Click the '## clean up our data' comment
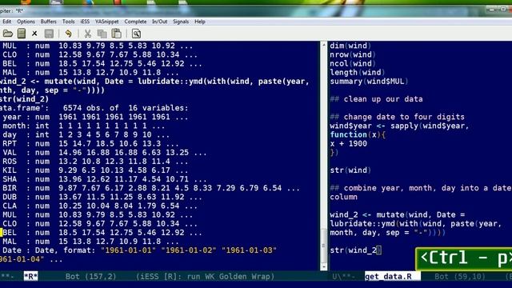512x288 pixels. pyautogui.click(x=376, y=99)
